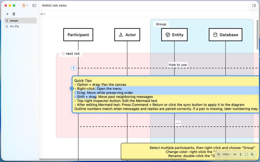Click the pink color circle of rect red

point(63,53)
